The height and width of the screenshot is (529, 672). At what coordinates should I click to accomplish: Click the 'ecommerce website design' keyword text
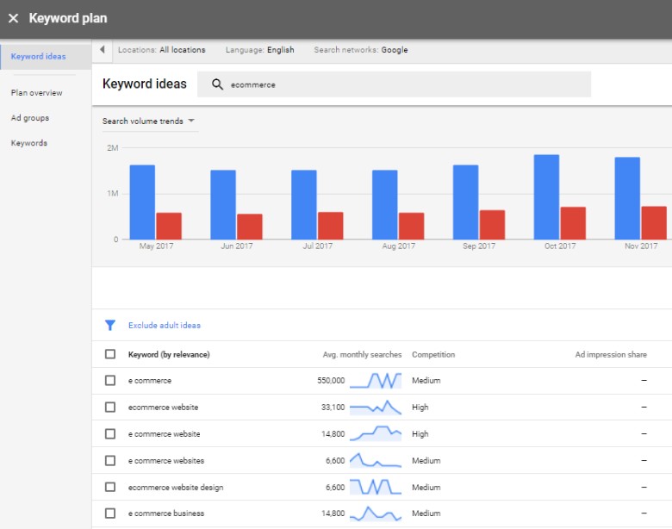(x=176, y=488)
